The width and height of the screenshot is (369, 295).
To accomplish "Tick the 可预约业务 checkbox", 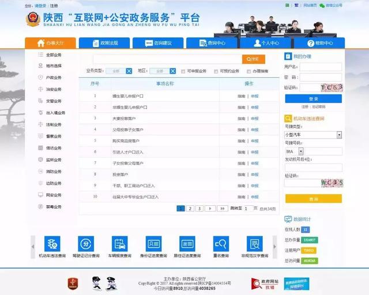I will [216, 71].
